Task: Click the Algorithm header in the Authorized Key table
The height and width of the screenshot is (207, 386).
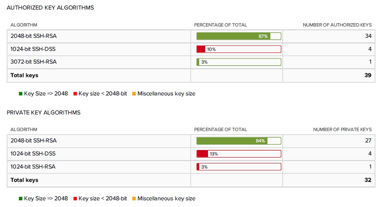Action: coord(24,25)
